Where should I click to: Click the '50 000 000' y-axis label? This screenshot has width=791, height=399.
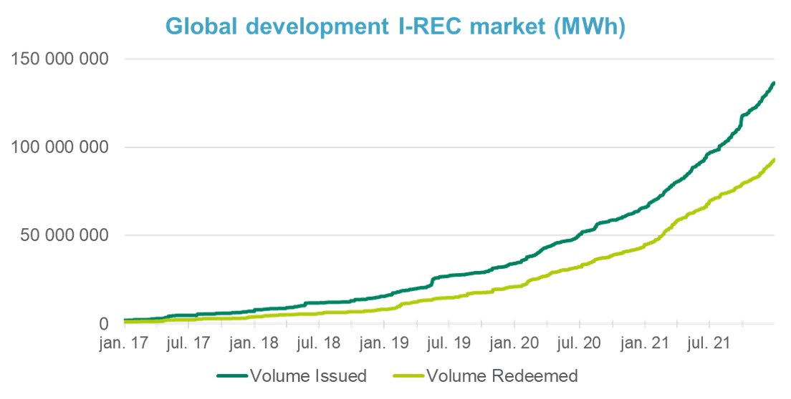coord(64,235)
